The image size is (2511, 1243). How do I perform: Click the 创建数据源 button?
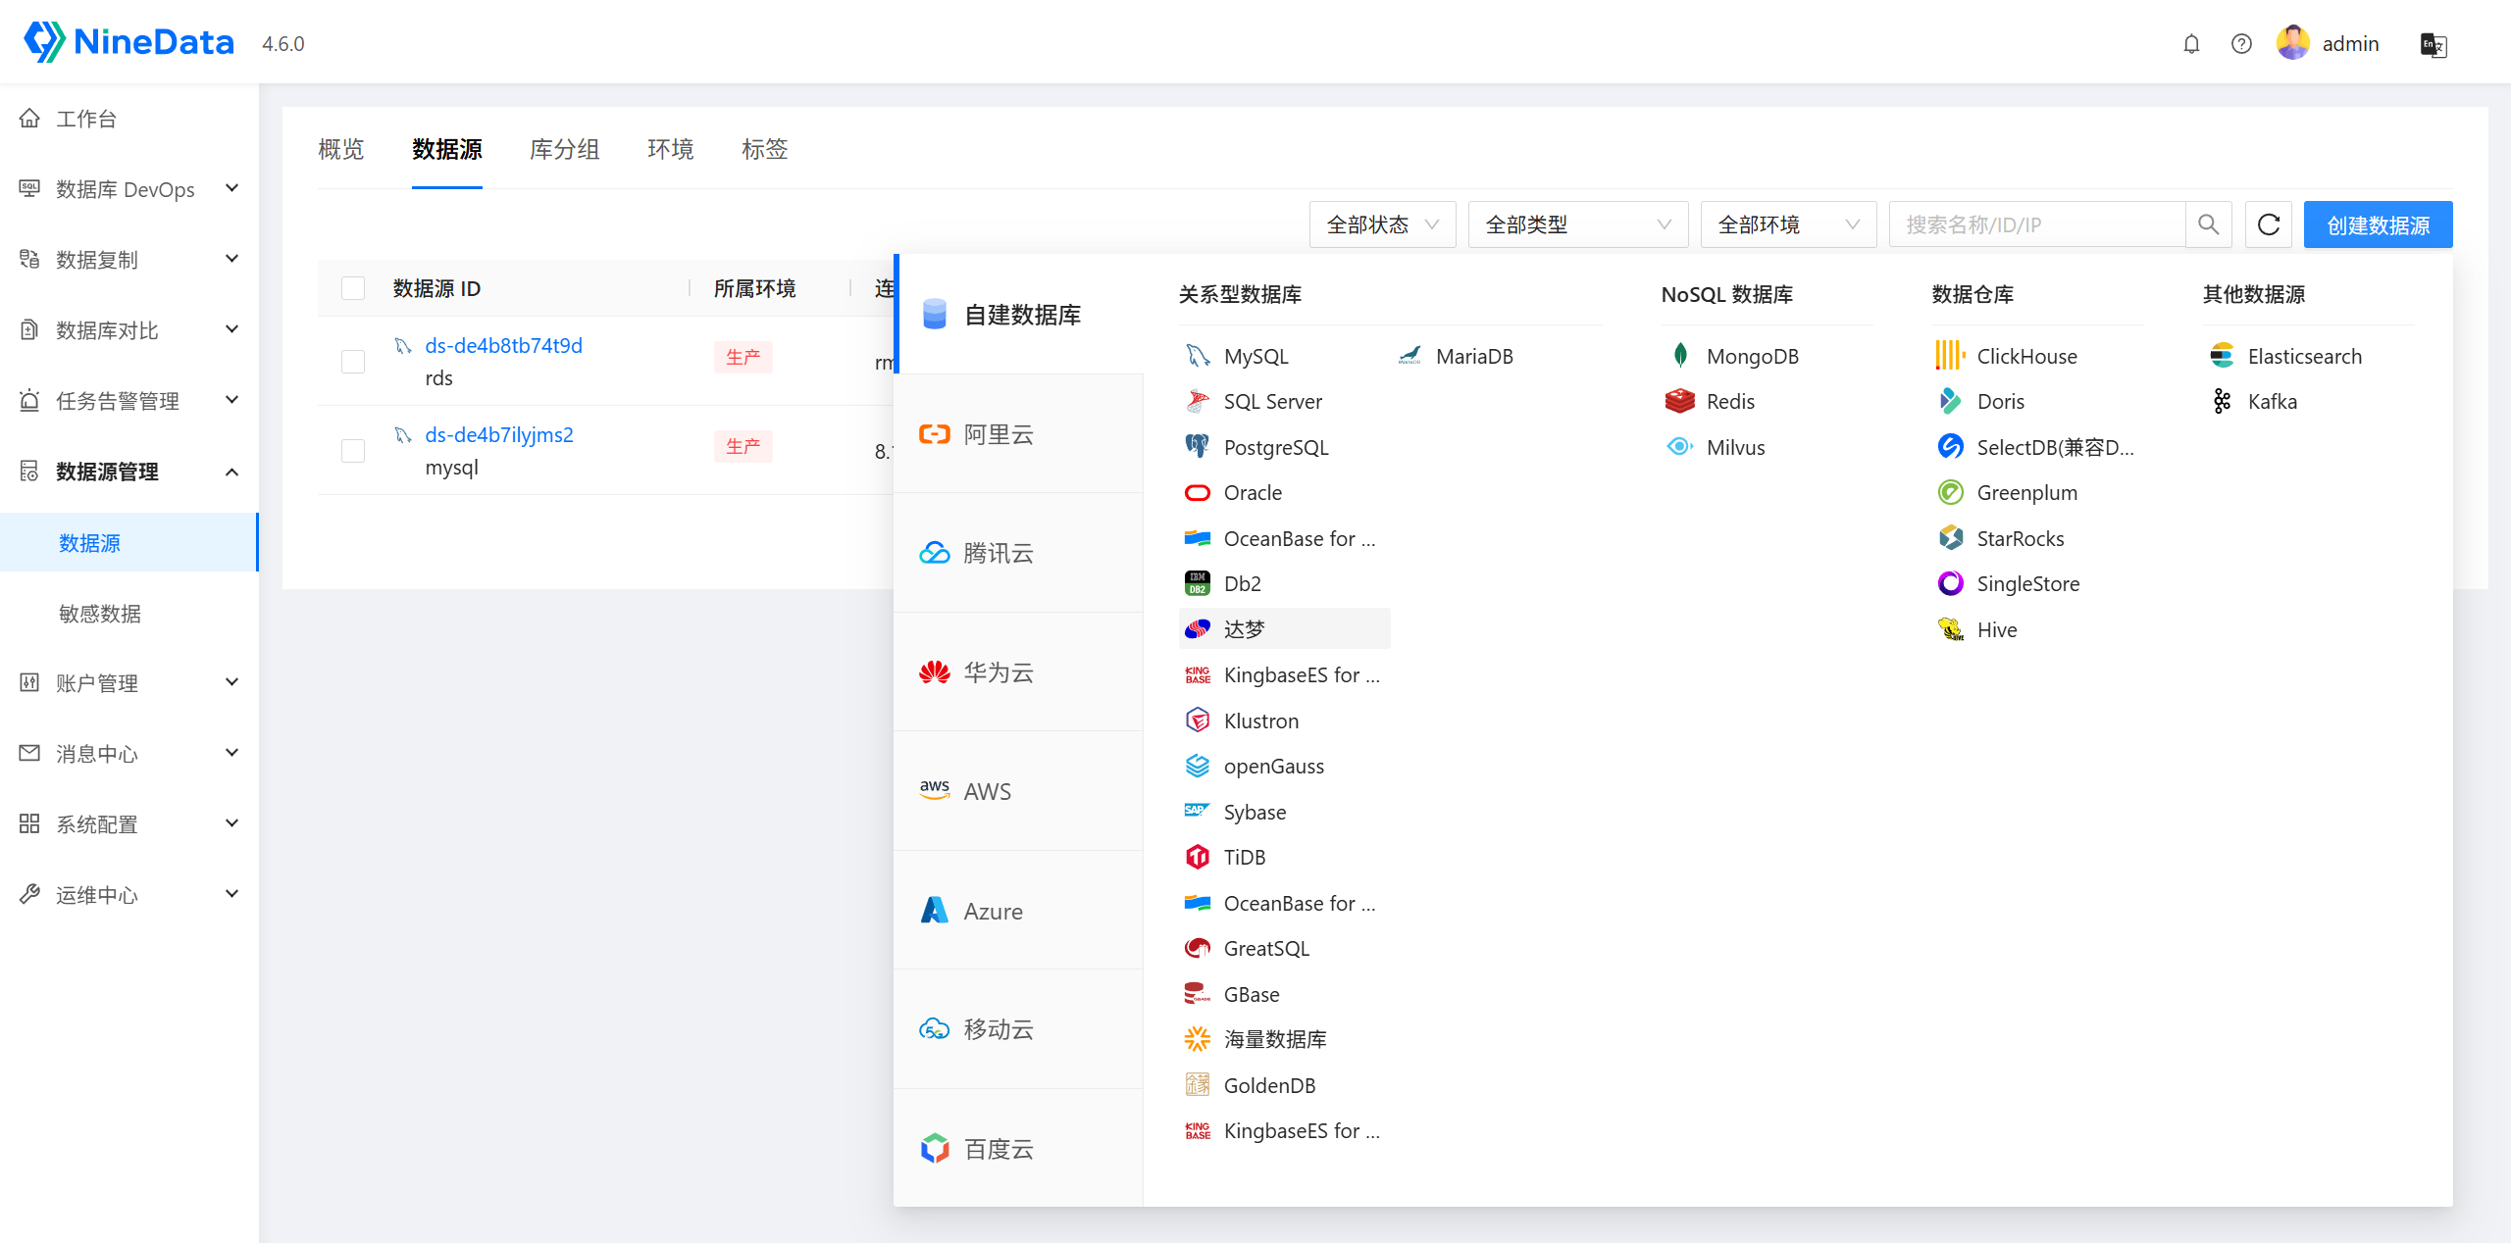(2379, 224)
